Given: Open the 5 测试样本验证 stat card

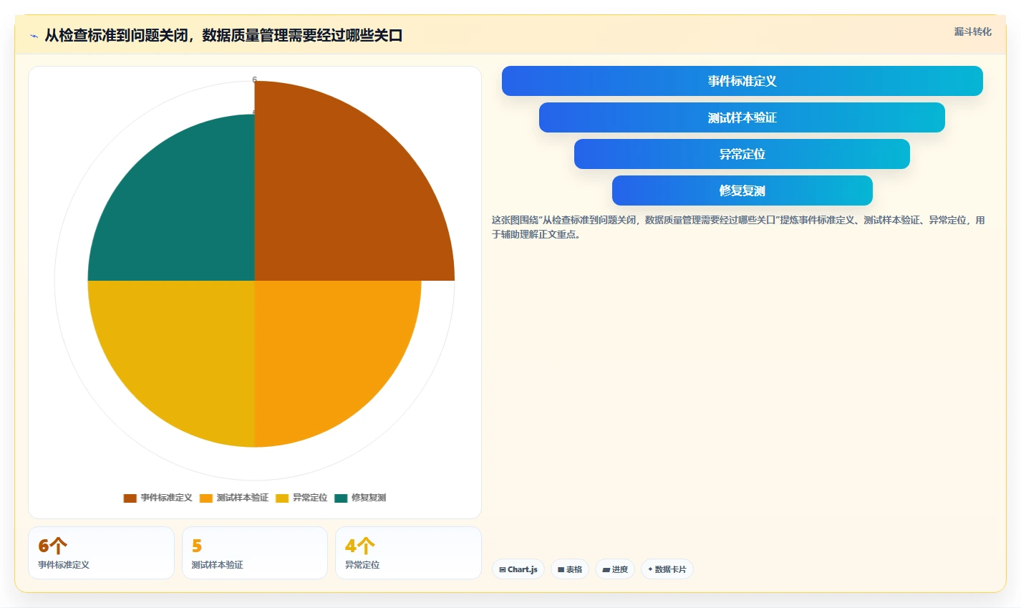Looking at the screenshot, I should pos(255,553).
